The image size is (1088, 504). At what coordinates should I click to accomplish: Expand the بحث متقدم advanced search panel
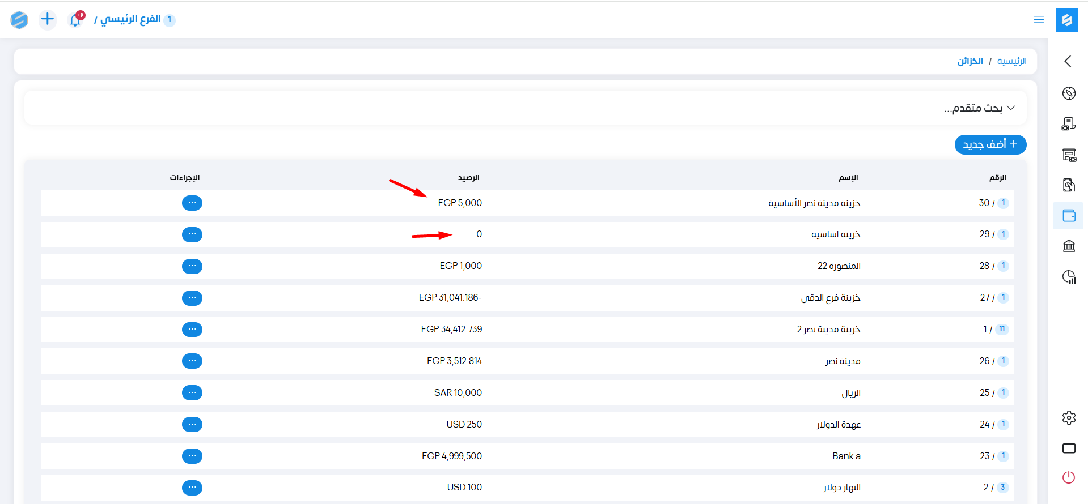pos(979,108)
